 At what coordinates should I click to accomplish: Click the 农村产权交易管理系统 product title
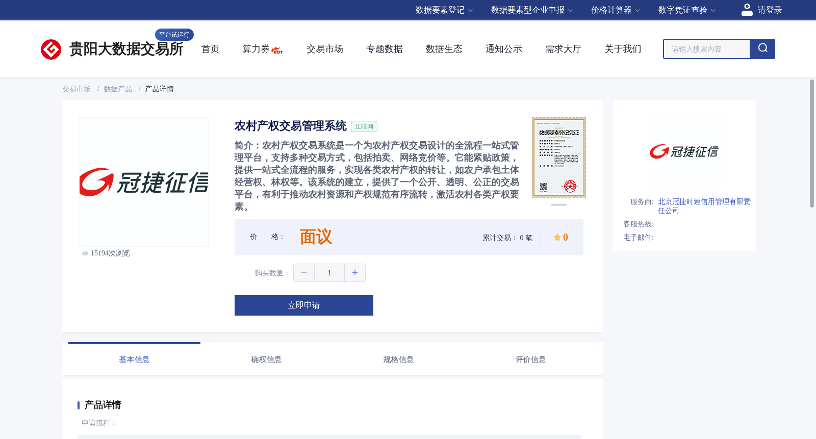291,126
